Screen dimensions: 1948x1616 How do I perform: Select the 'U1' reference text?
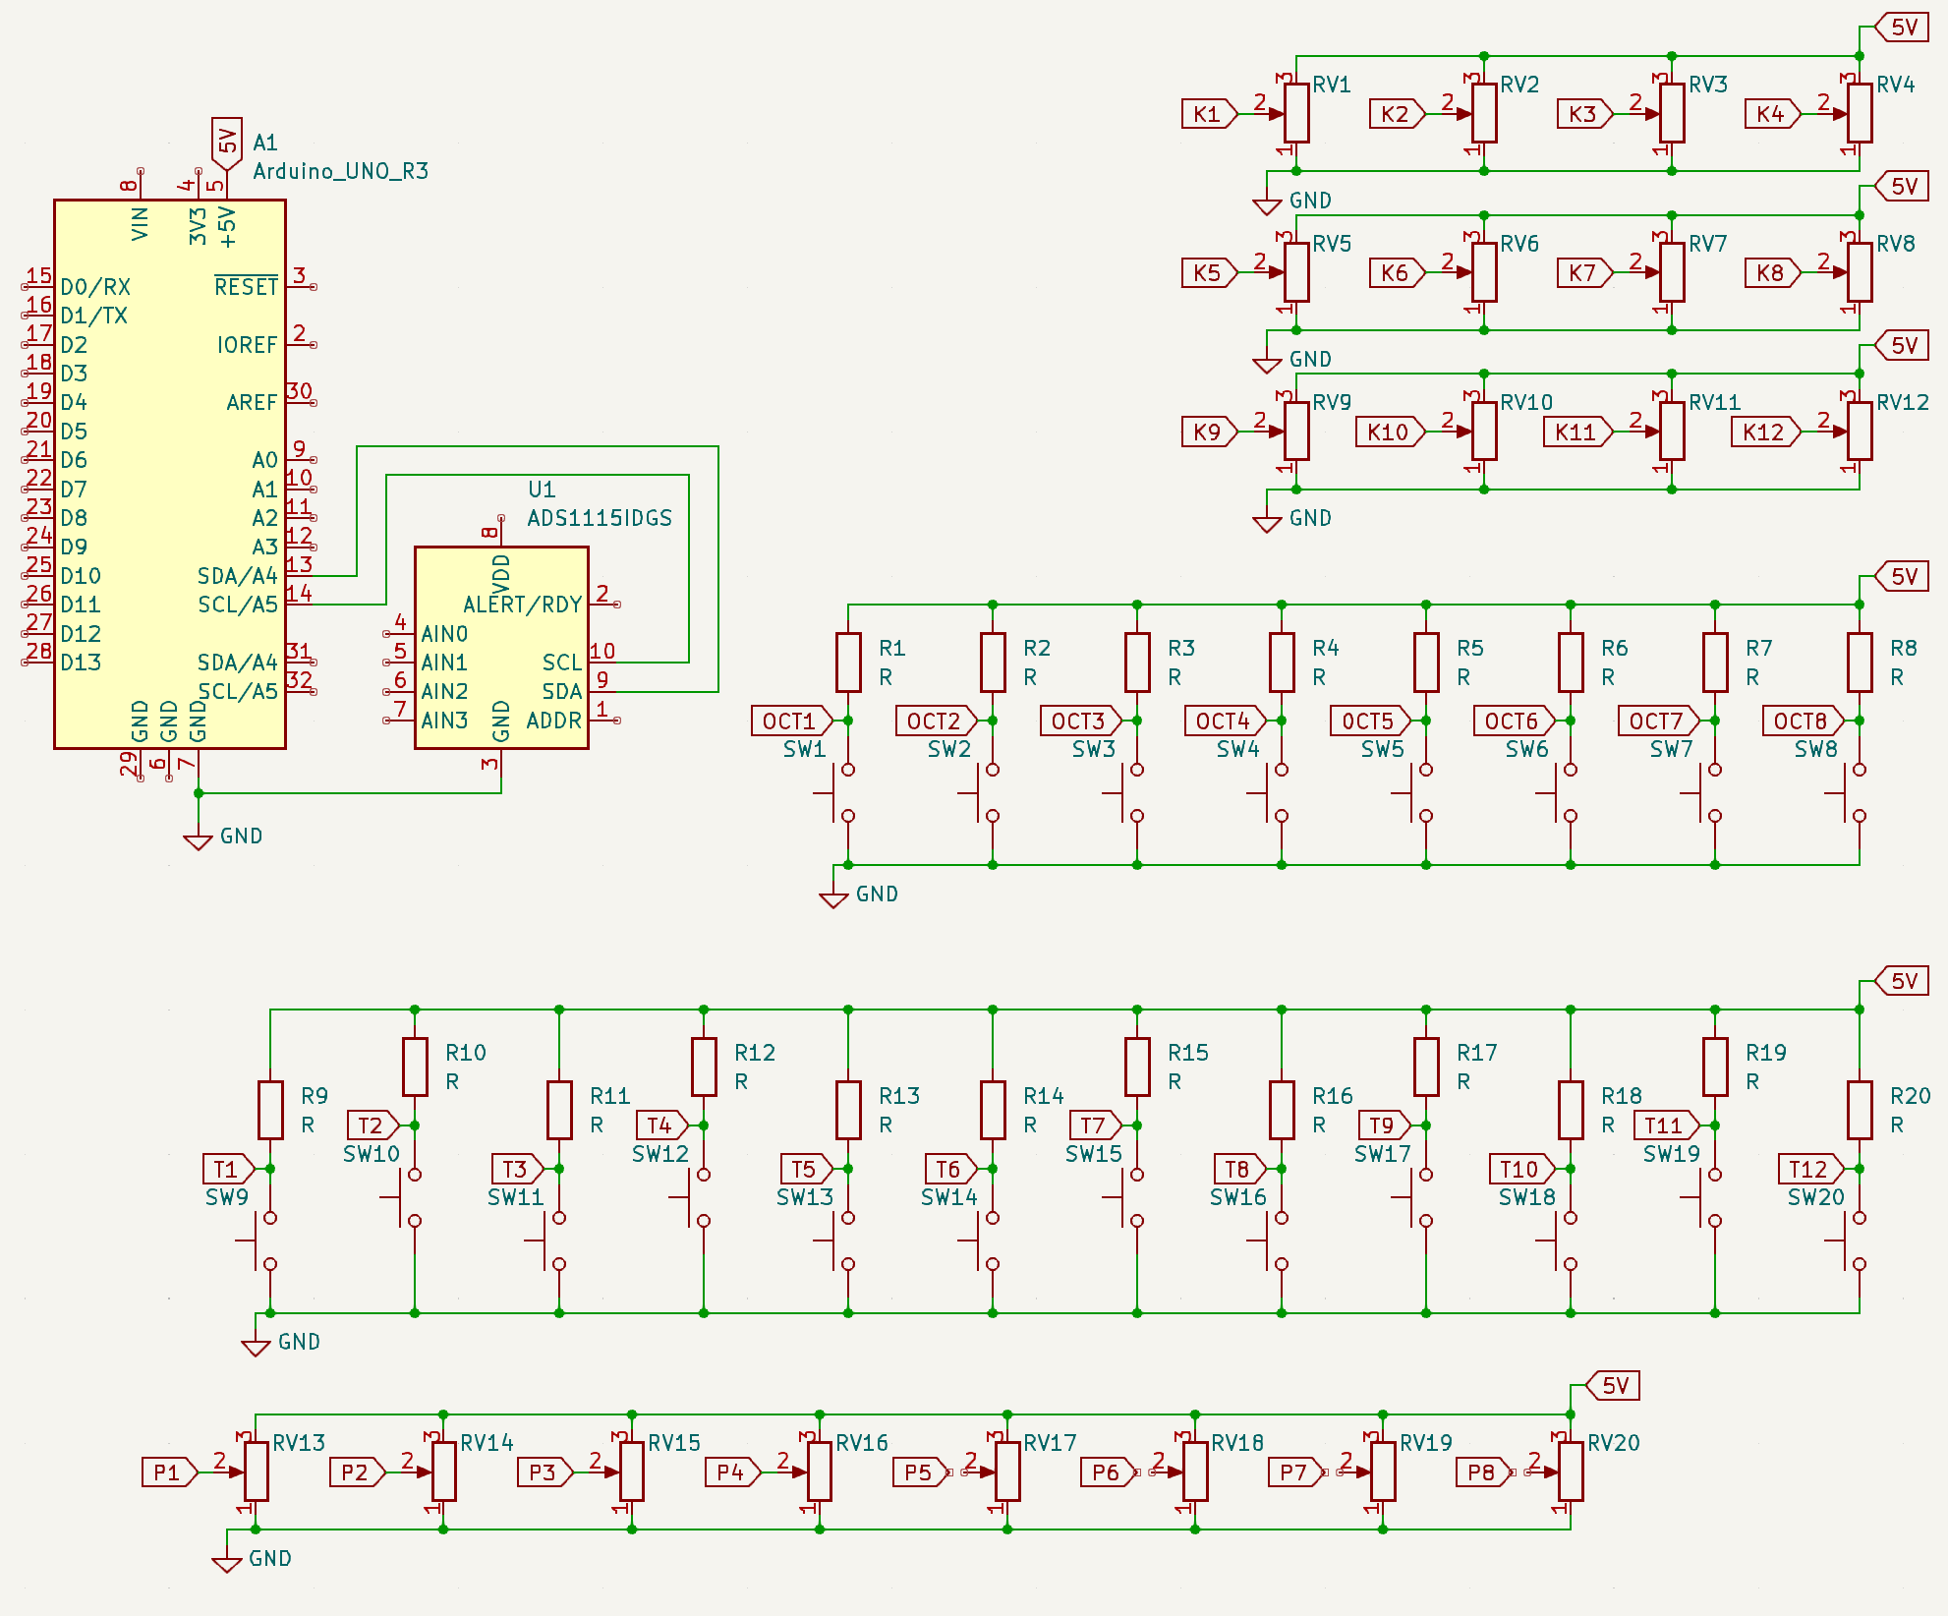(542, 490)
